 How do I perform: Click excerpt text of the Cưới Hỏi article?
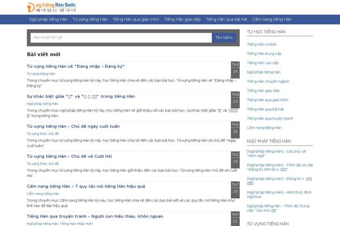tap(132, 173)
